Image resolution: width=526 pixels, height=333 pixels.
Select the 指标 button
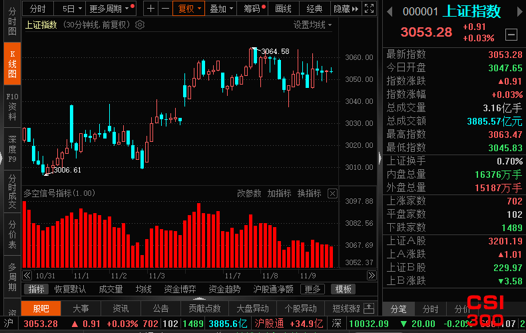[x=36, y=289]
